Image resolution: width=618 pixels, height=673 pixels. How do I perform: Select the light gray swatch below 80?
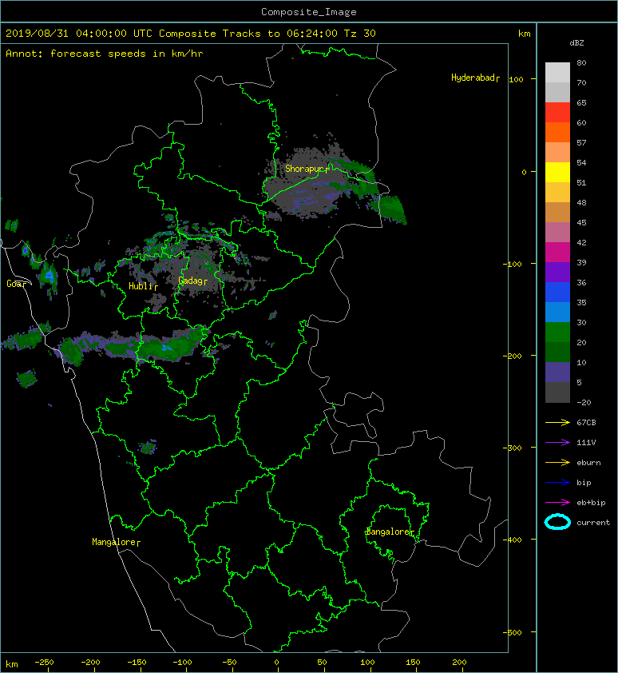click(557, 73)
